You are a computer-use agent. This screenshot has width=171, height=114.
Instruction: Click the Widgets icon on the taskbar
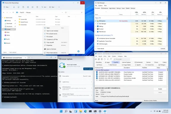tap(76, 111)
